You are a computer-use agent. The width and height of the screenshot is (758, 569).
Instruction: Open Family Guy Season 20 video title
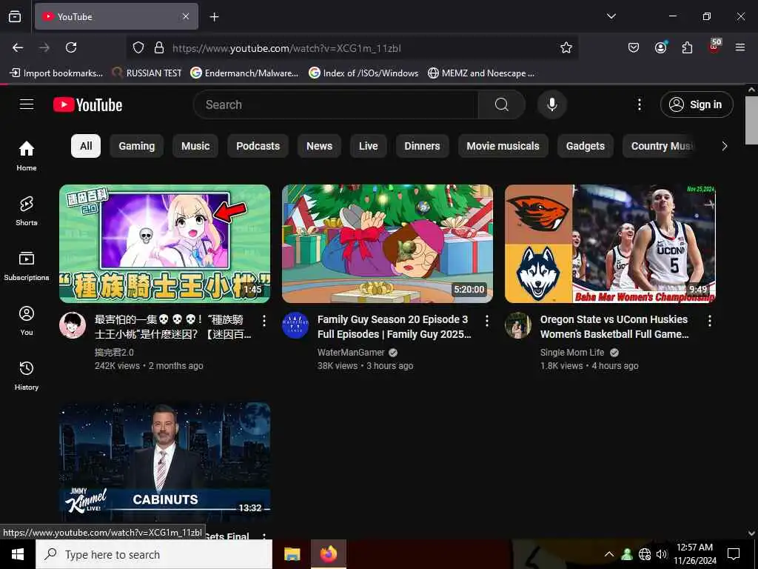point(394,327)
